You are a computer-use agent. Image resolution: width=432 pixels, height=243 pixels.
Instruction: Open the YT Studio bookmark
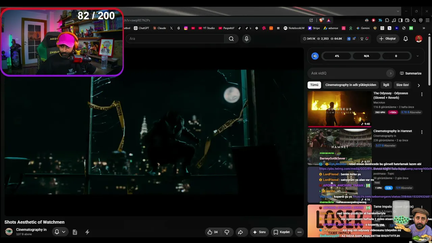[x=207, y=28]
